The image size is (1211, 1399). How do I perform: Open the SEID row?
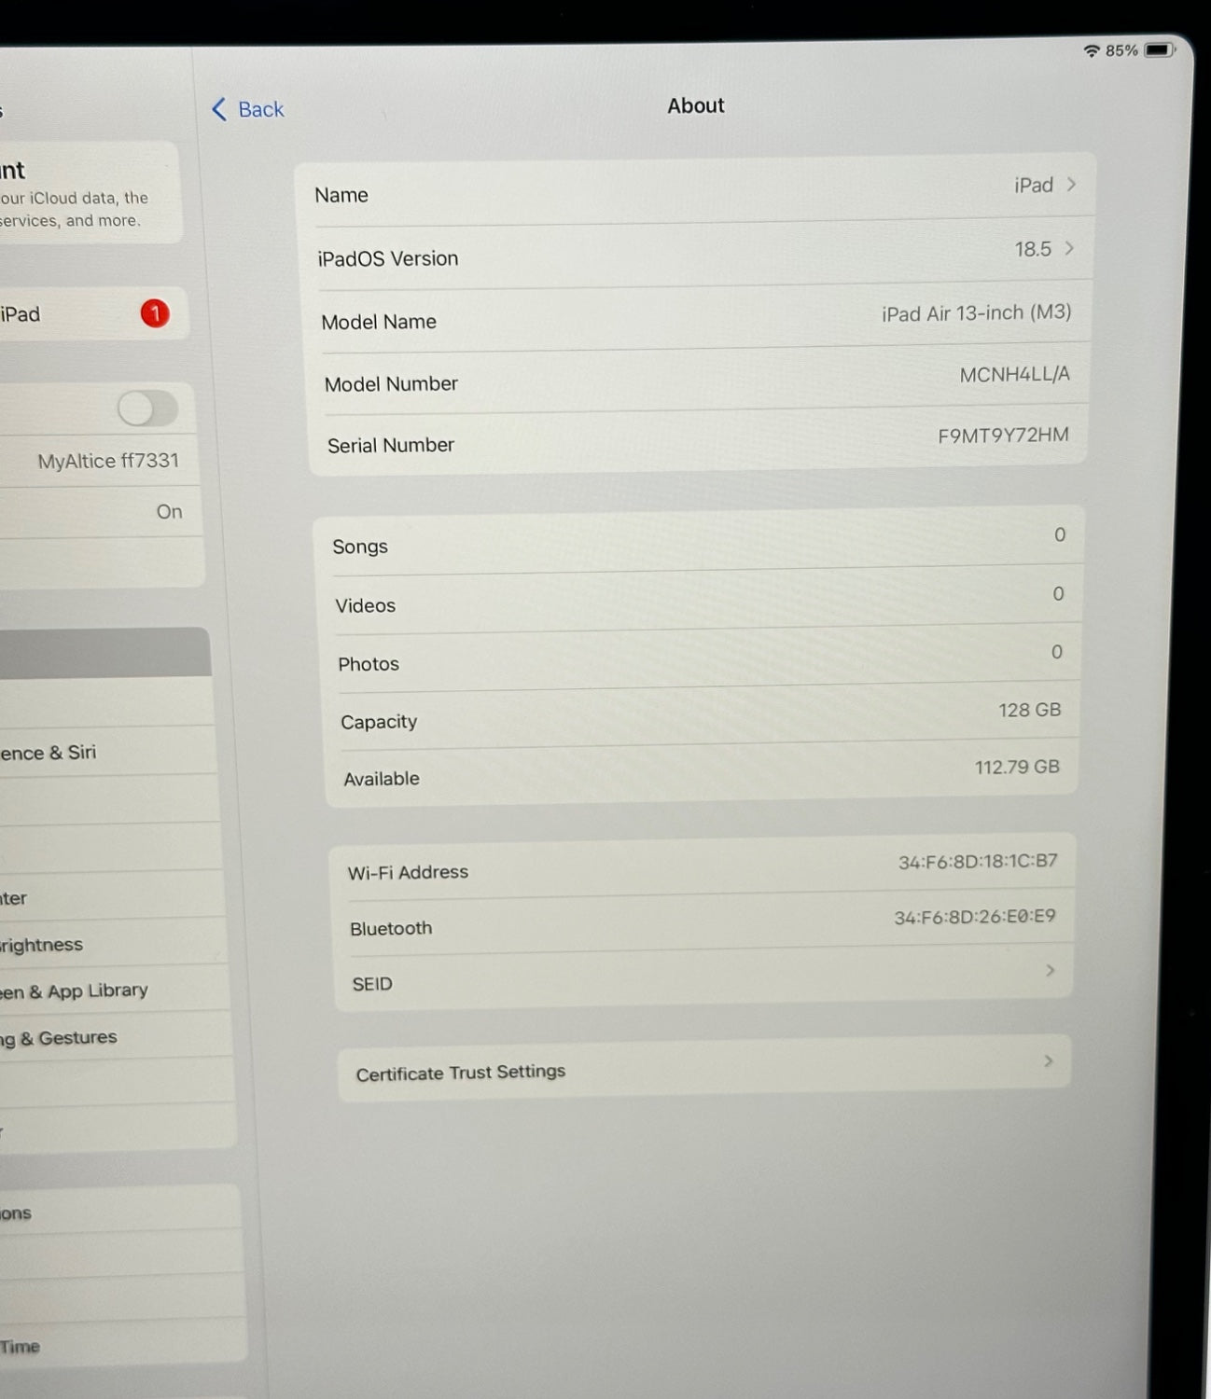point(704,977)
